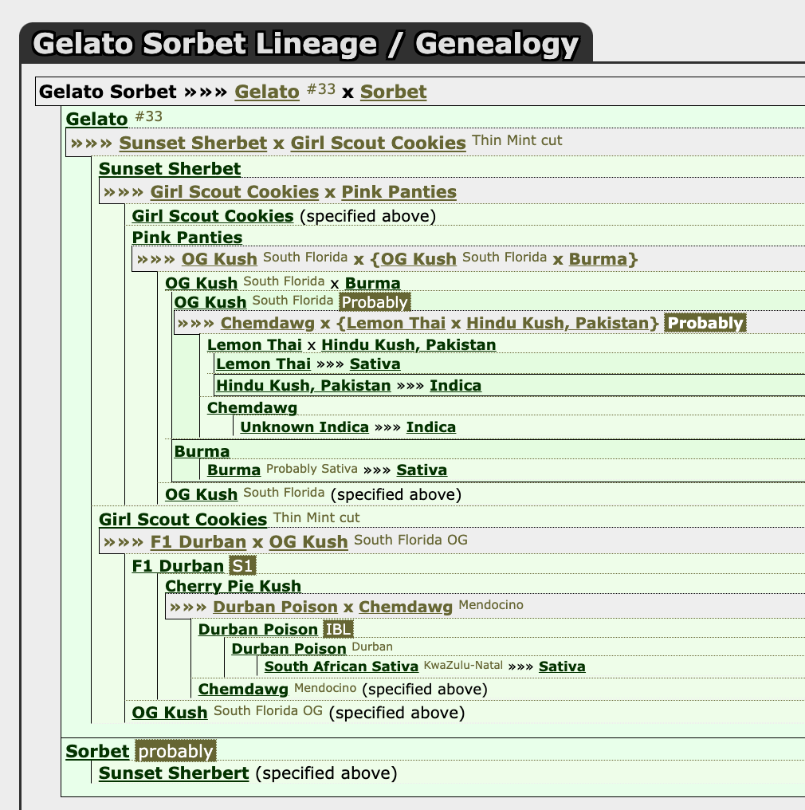Open the Burma link beside "Probably Sativa"
Image resolution: width=805 pixels, height=810 pixels.
tap(234, 470)
